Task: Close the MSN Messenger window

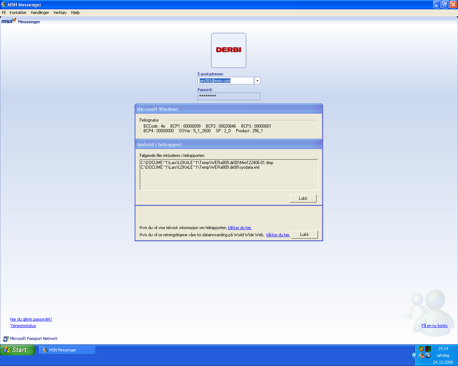Action: click(453, 5)
